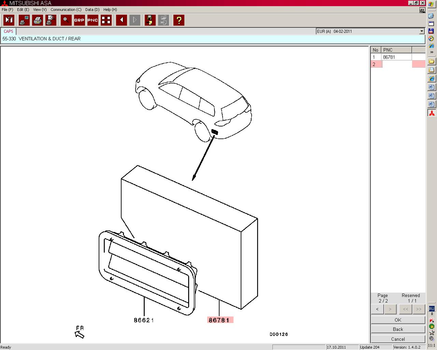Open the File (F) menu
Viewport: 437px width, 350px height.
(x=7, y=10)
